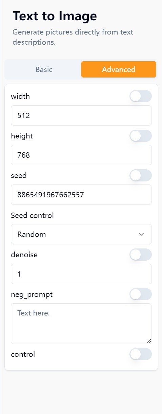Click inside the neg_prompt text area
Screen dimensions: 162x414
click(81, 324)
